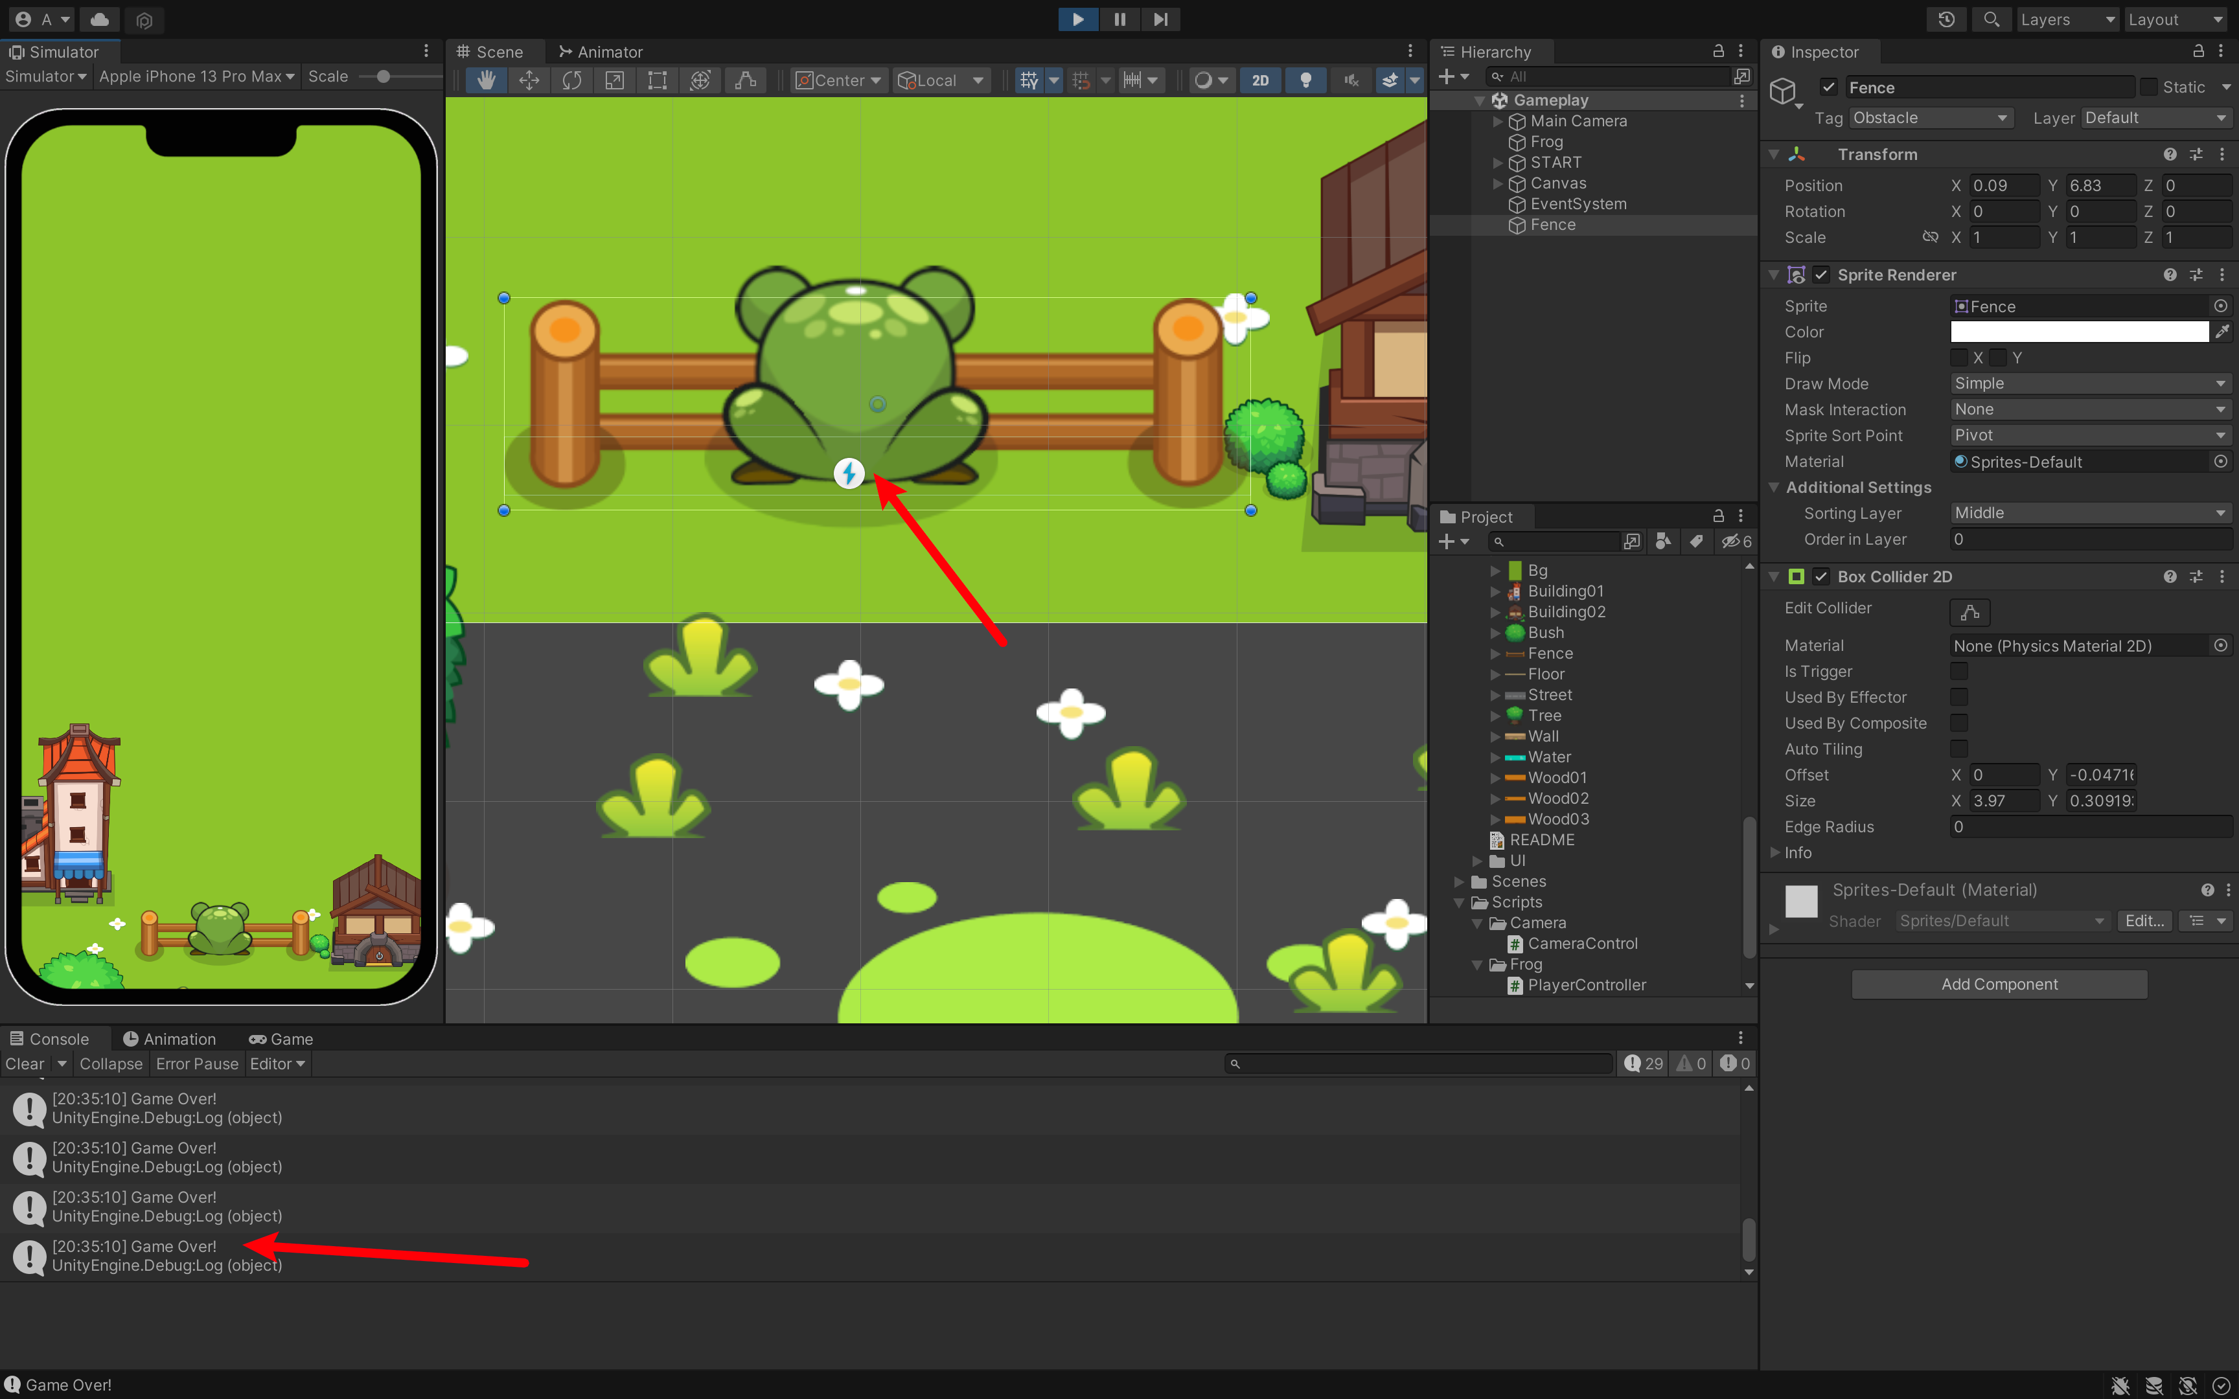The image size is (2239, 1399).
Task: Click the Pause button
Action: (x=1119, y=19)
